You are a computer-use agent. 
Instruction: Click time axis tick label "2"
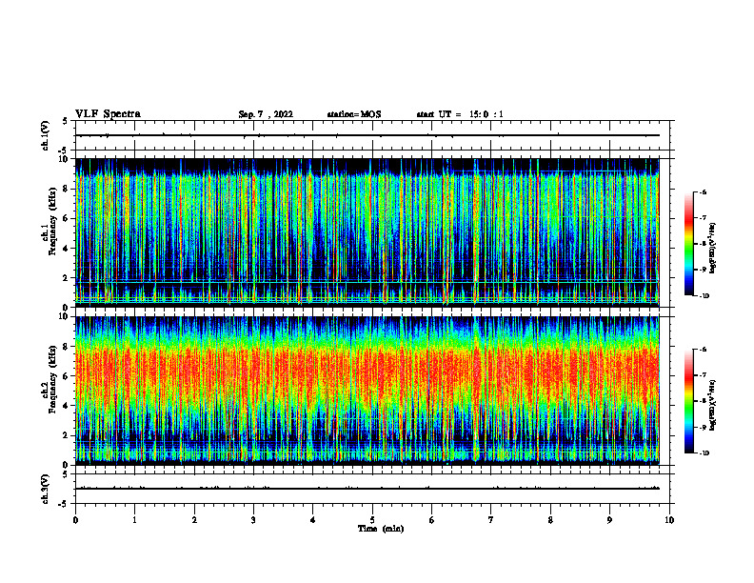(194, 520)
